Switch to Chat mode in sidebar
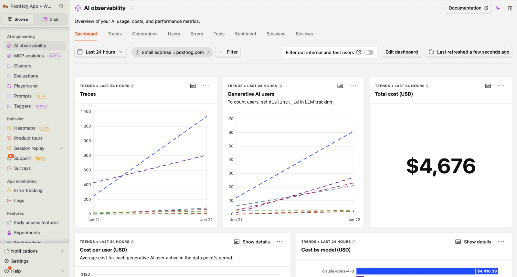Image resolution: width=517 pixels, height=277 pixels. (x=51, y=19)
